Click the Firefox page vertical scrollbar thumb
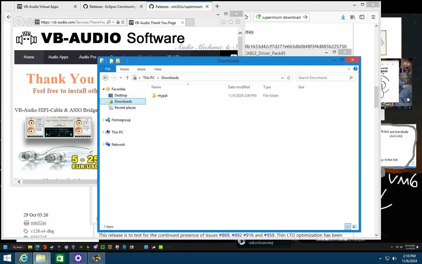The height and width of the screenshot is (264, 422). (x=377, y=97)
